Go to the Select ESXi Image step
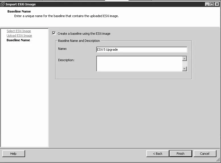Screen dimensions: 221x163 pos(19,31)
